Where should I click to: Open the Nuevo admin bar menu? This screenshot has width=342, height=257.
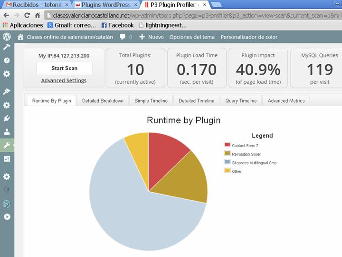pos(156,37)
